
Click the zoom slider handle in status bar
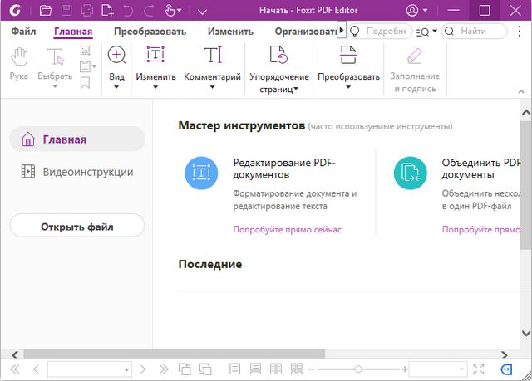click(x=357, y=369)
